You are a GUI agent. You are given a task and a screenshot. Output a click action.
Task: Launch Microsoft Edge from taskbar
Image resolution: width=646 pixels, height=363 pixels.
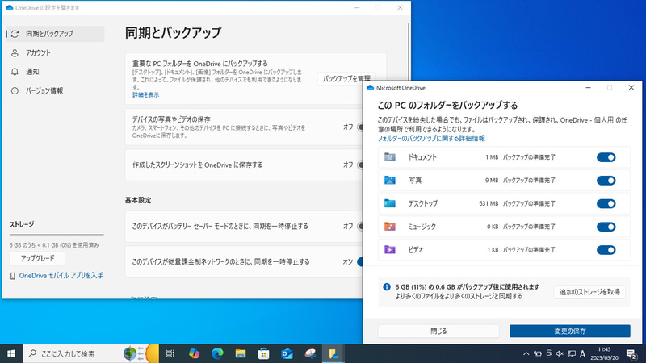pyautogui.click(x=217, y=353)
